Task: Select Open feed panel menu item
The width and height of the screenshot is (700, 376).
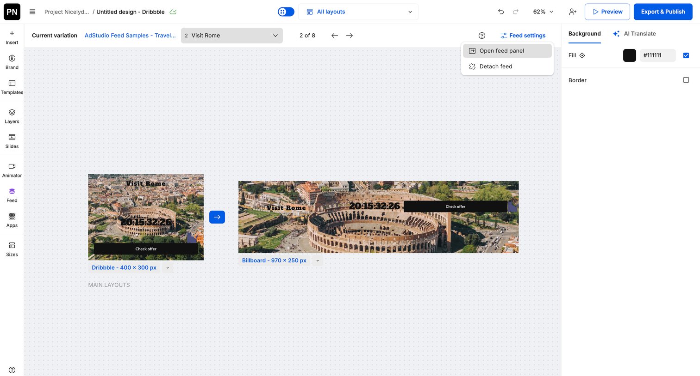Action: pyautogui.click(x=507, y=51)
